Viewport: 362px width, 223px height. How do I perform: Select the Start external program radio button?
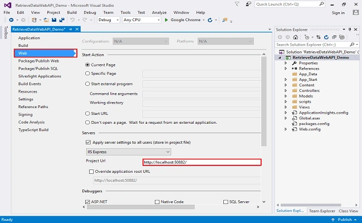[87, 84]
